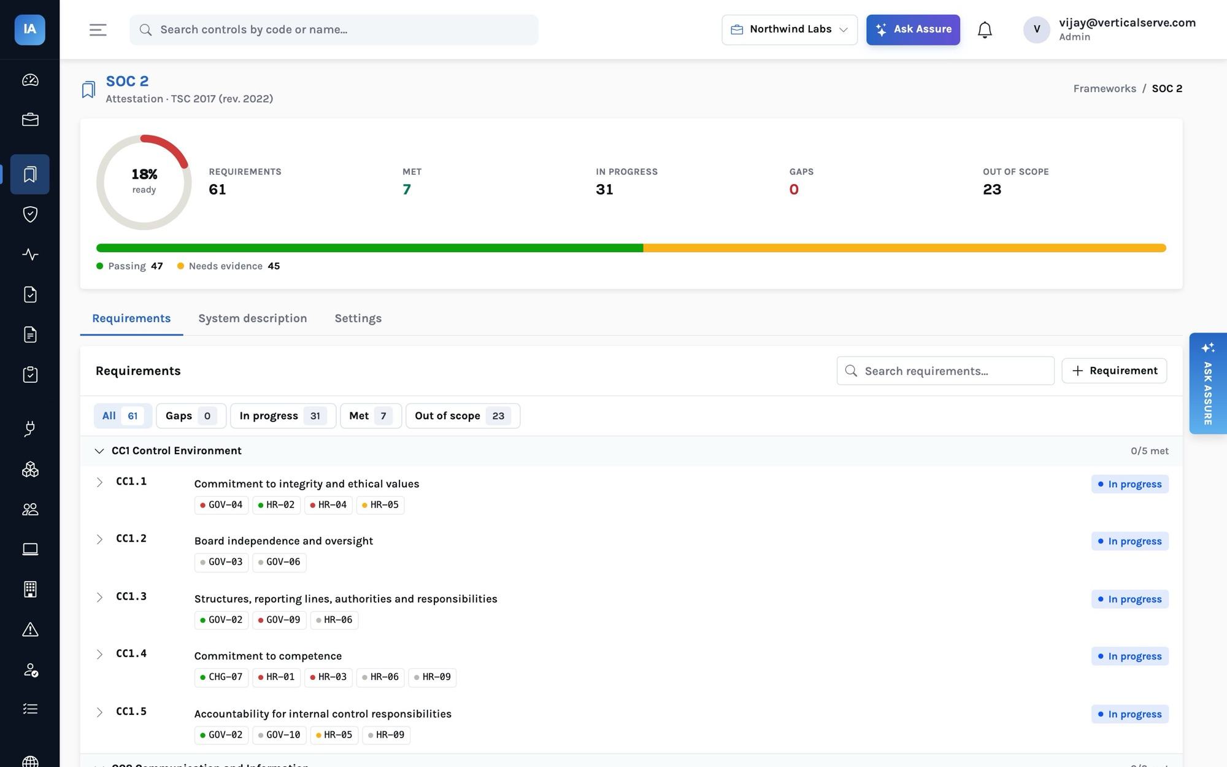Open the user check icon in sidebar

[x=30, y=669]
